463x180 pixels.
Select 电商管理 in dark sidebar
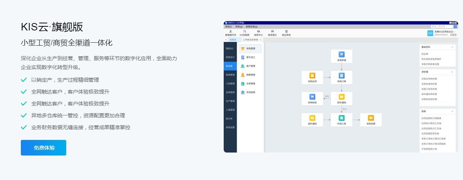point(230,75)
